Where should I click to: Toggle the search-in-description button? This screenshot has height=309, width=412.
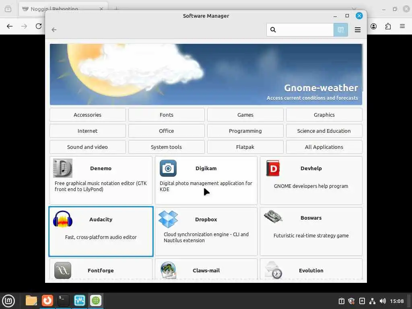340,30
